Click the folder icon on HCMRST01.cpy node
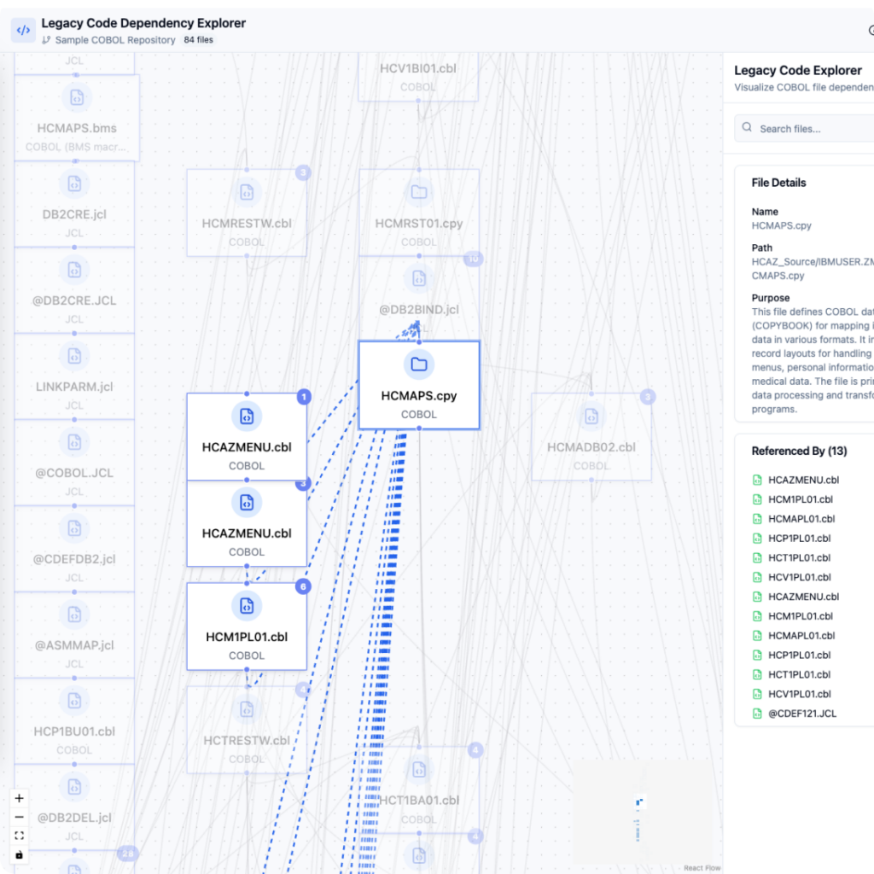This screenshot has width=874, height=874. pos(419,192)
